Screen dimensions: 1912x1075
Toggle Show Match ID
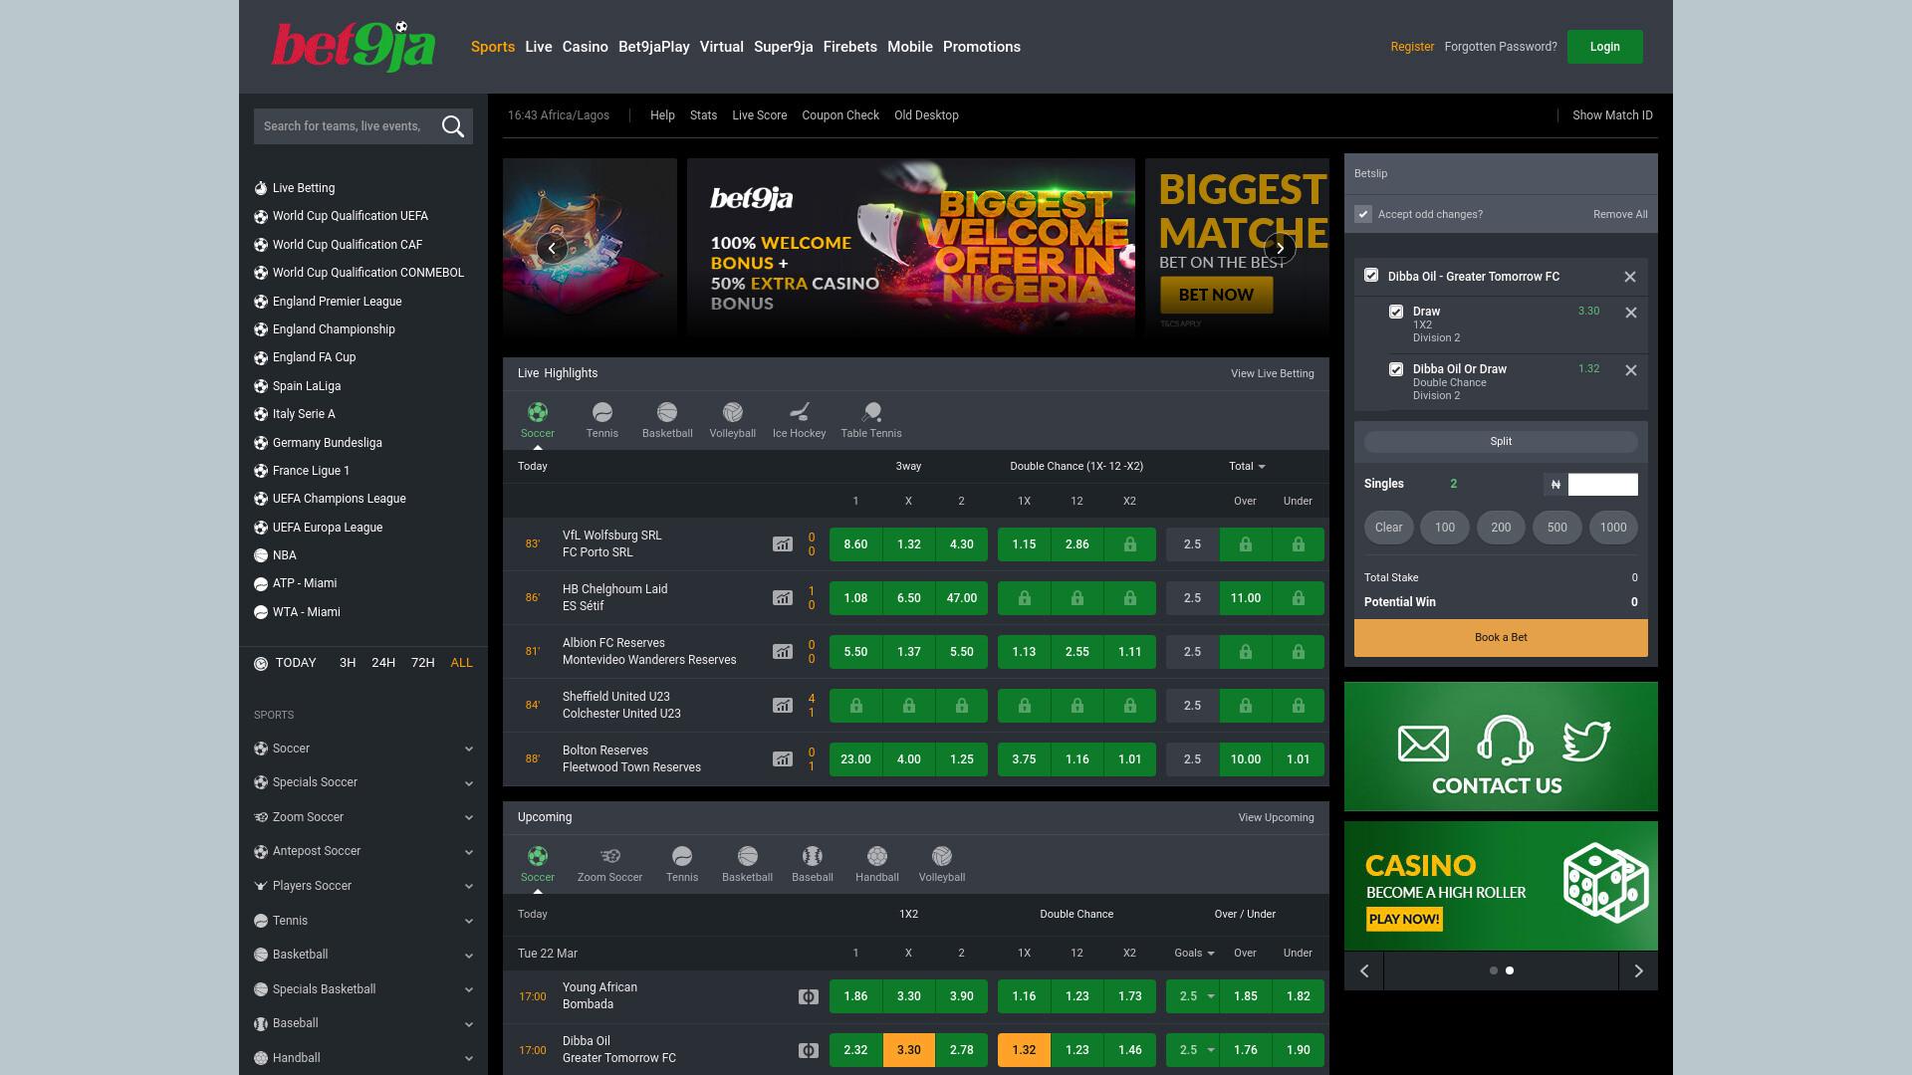[x=1612, y=115]
